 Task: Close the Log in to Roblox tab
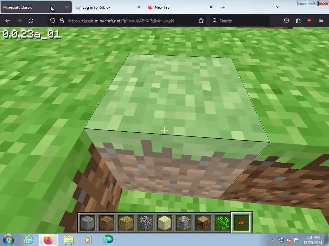click(139, 7)
